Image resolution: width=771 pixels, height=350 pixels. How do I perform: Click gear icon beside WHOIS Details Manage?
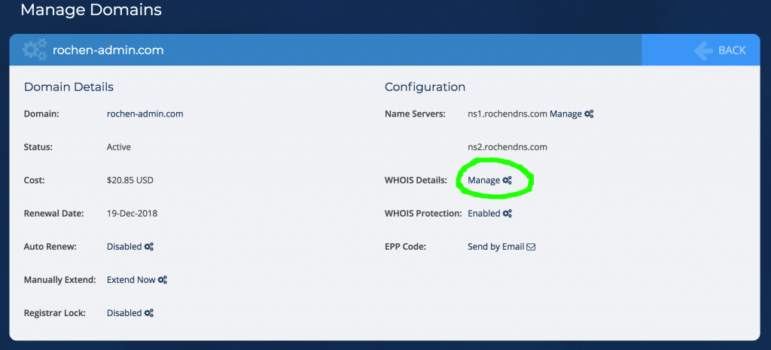point(507,181)
